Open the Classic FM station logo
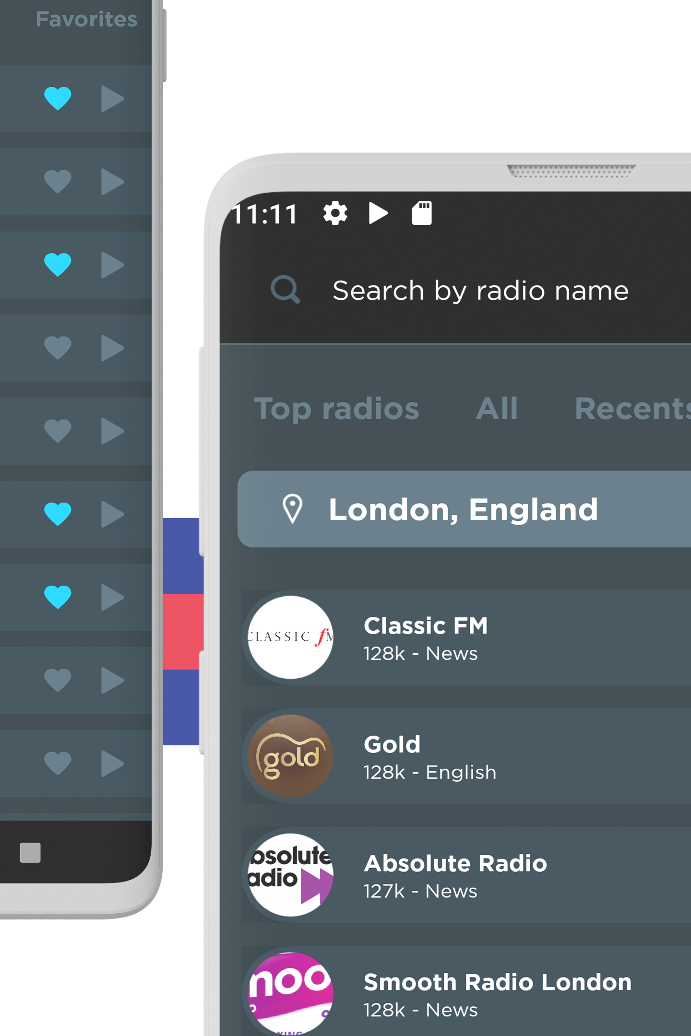This screenshot has height=1036, width=691. tap(290, 637)
